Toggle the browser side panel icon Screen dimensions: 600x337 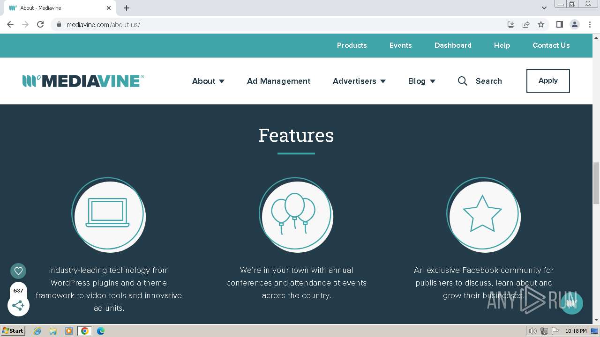point(559,24)
